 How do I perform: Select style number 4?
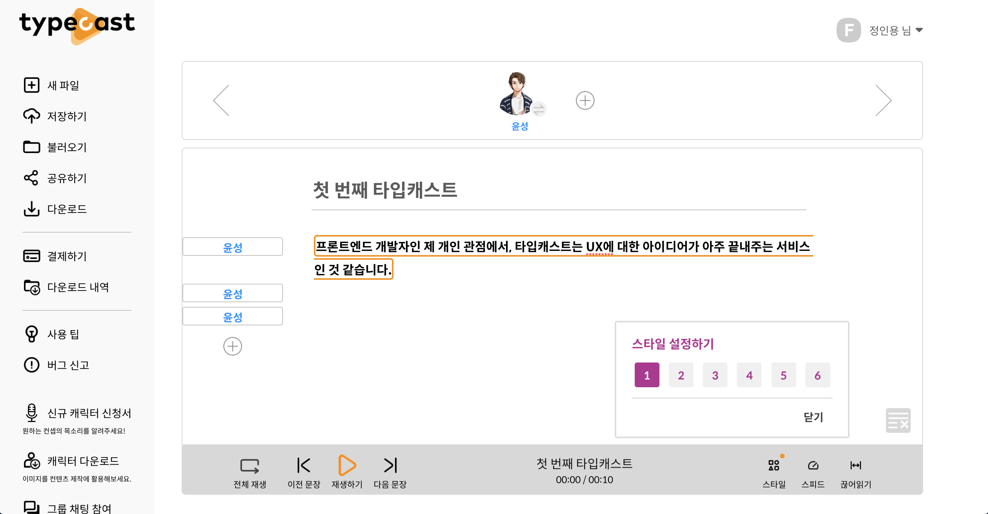point(749,375)
